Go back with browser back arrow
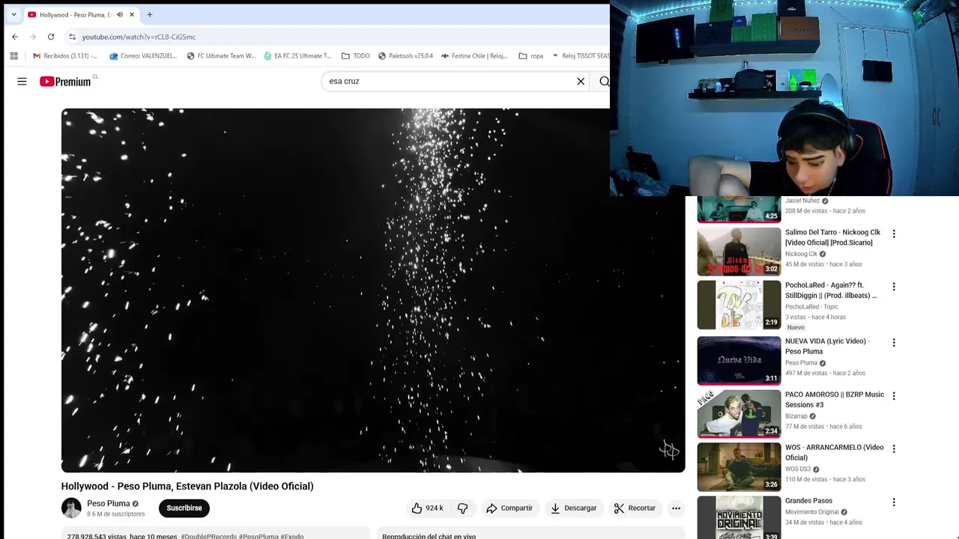959x539 pixels. (x=15, y=37)
